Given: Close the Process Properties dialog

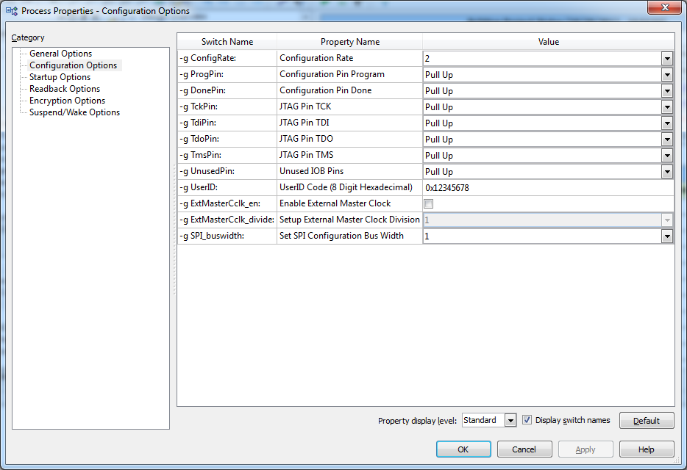Looking at the screenshot, I should (x=665, y=7).
